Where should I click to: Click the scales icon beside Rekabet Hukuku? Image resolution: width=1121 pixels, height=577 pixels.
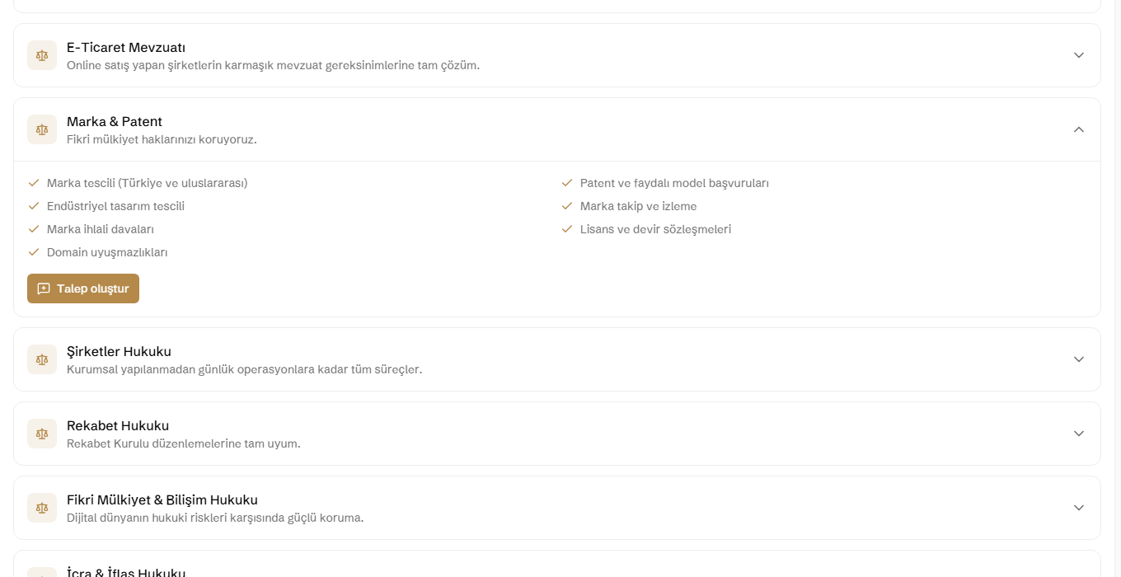(x=42, y=434)
